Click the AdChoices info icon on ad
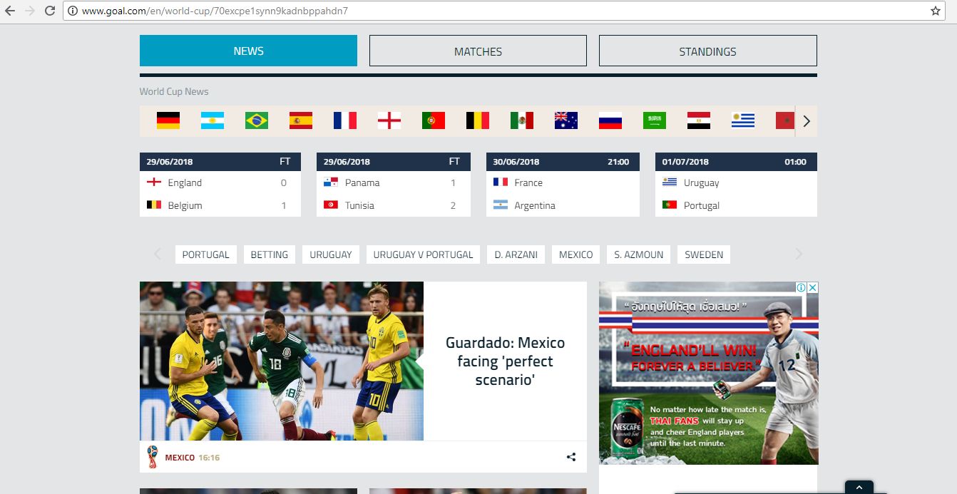The width and height of the screenshot is (957, 494). [802, 287]
